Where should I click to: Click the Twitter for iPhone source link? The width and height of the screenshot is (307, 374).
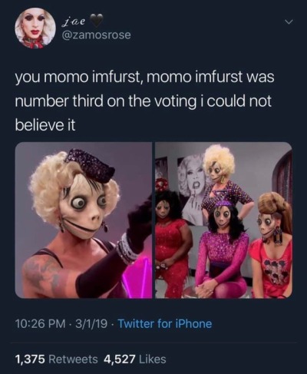click(164, 324)
